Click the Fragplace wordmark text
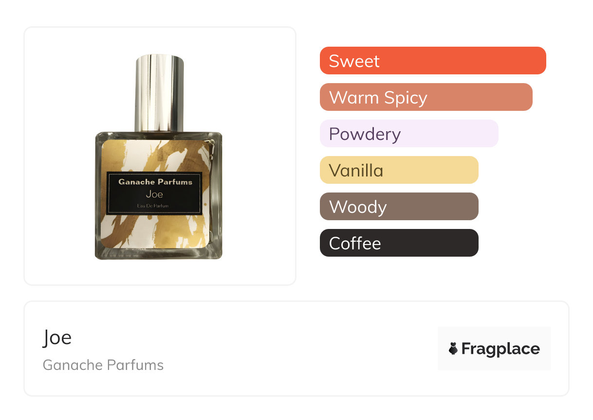The image size is (593, 420). [x=500, y=349]
